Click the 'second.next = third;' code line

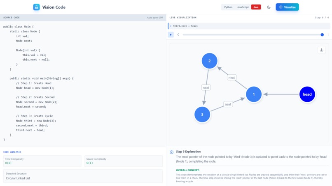[x=32, y=125]
